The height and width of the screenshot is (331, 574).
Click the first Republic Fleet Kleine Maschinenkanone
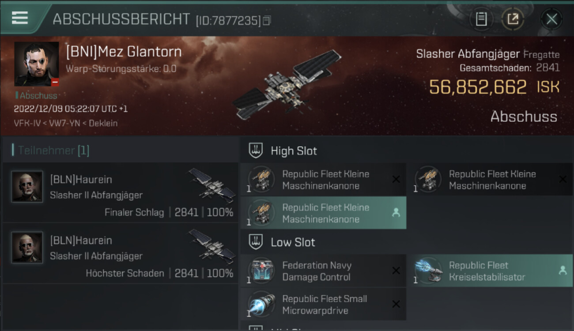coord(323,180)
